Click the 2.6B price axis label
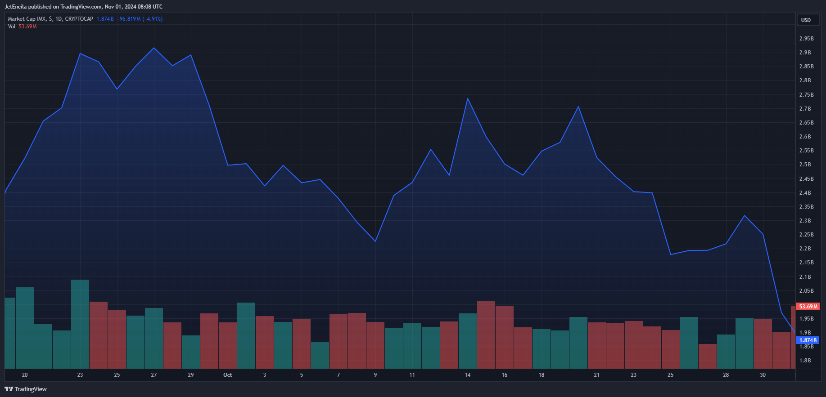This screenshot has width=826, height=397. tap(805, 137)
